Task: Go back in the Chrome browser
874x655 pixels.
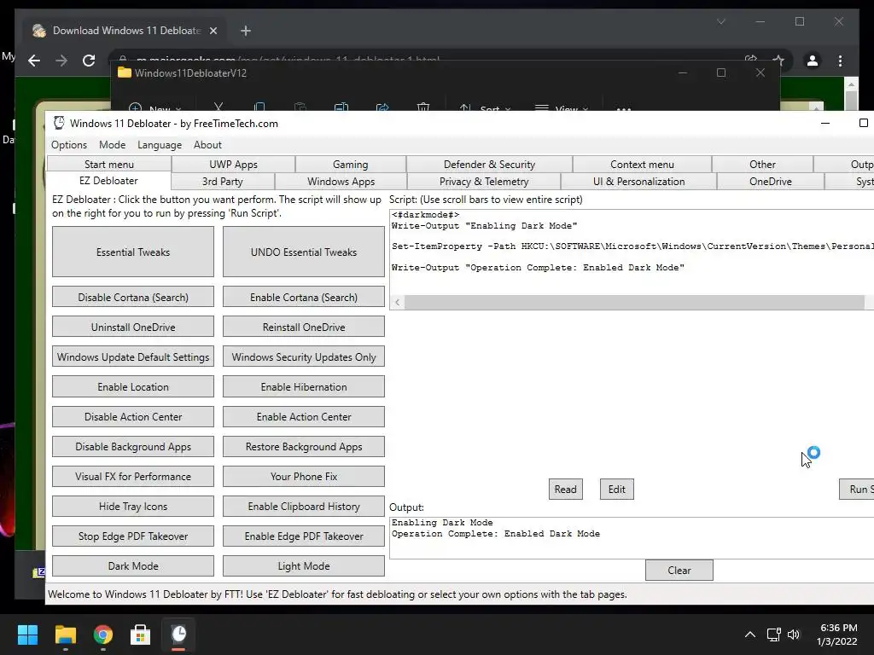Action: 34,61
